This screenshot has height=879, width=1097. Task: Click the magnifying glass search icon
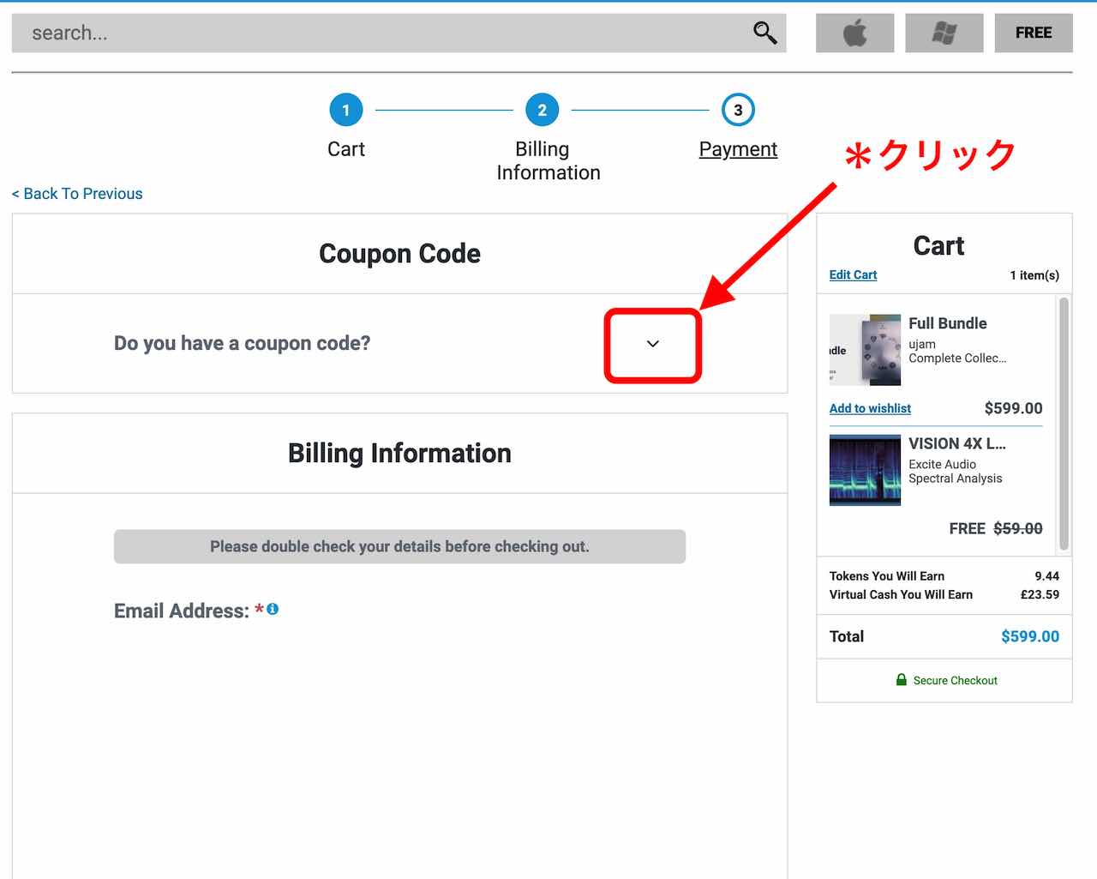click(764, 33)
